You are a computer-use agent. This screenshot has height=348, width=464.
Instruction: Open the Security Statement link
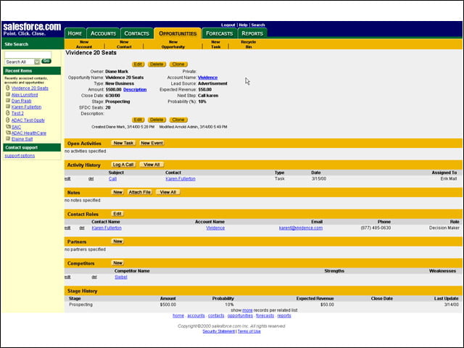pyautogui.click(x=219, y=331)
